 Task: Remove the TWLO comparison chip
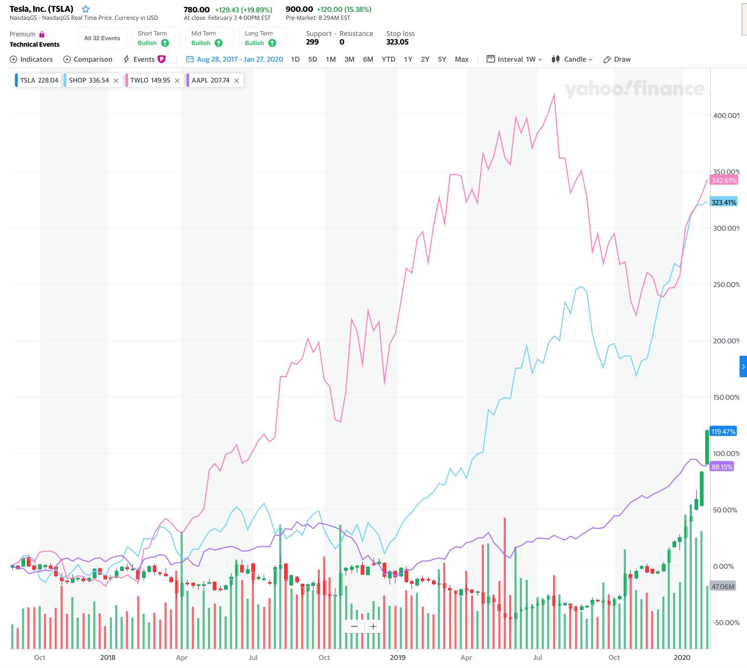click(177, 80)
